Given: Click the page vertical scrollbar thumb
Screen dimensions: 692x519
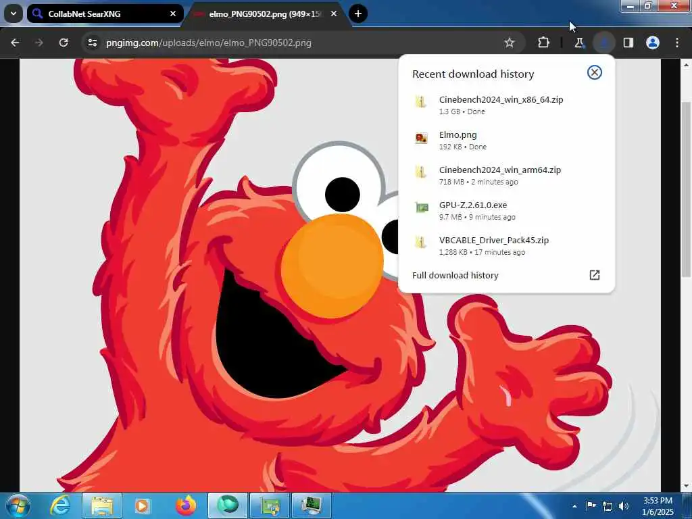Looking at the screenshot, I should pyautogui.click(x=686, y=190).
